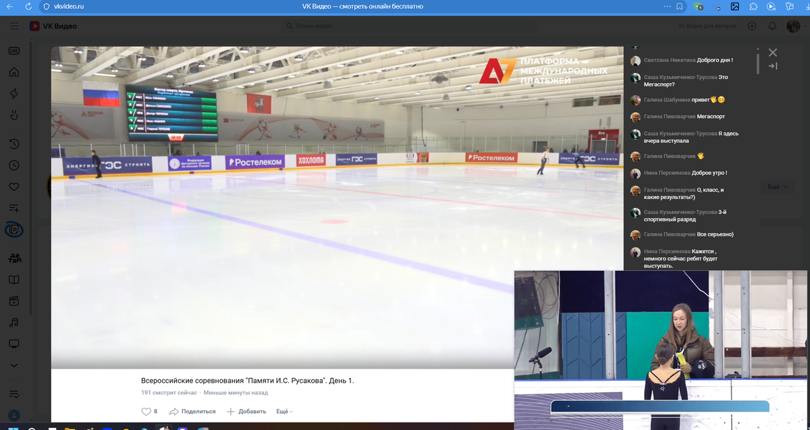Open Trends lightning icon in sidebar
The height and width of the screenshot is (430, 810).
click(13, 94)
